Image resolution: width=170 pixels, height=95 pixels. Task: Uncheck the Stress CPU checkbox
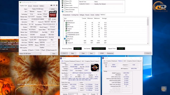coord(65,1)
